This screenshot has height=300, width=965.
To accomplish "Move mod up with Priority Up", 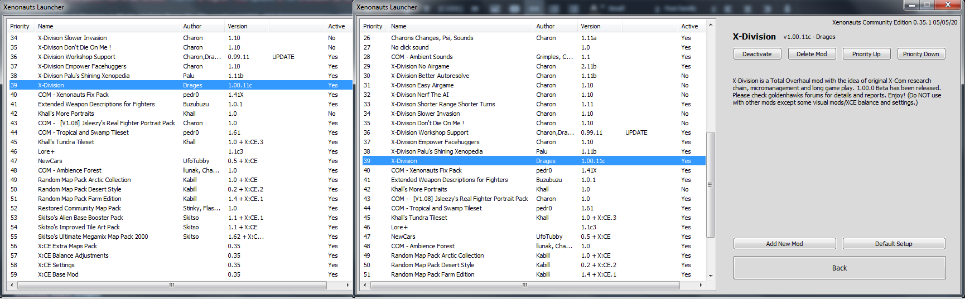I will coord(866,54).
